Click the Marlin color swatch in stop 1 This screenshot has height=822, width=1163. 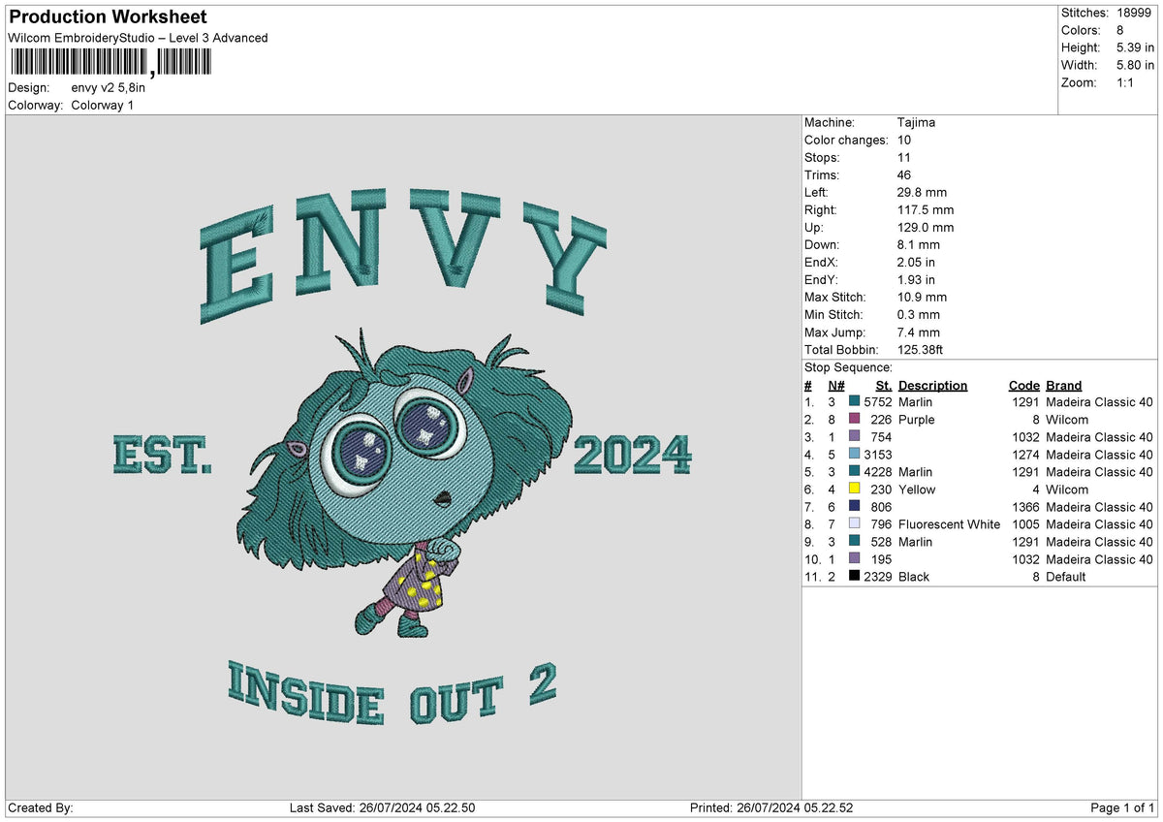(x=854, y=402)
